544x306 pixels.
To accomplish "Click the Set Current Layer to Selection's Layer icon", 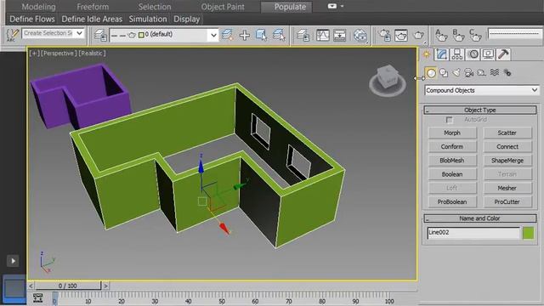I will [x=279, y=35].
